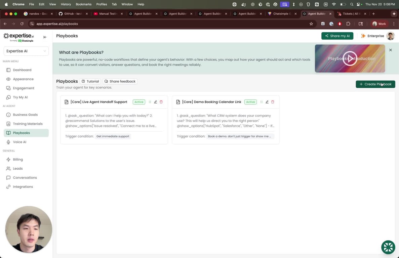
Task: Click the browser back arrow
Action: pos(5,24)
